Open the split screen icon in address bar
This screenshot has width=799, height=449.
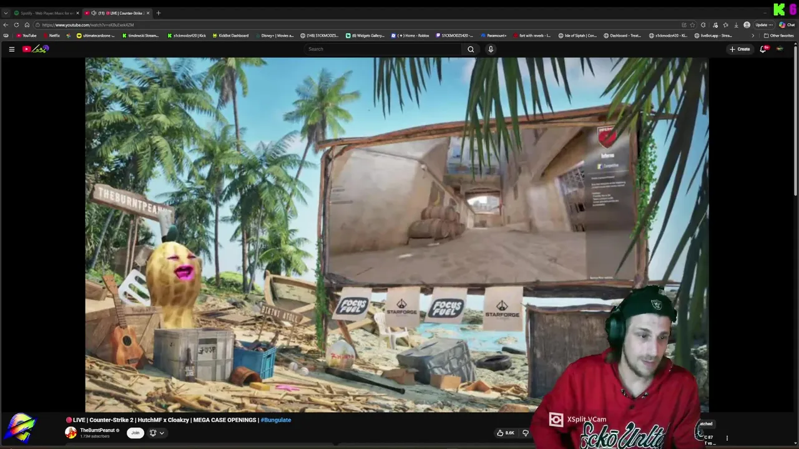coord(684,25)
